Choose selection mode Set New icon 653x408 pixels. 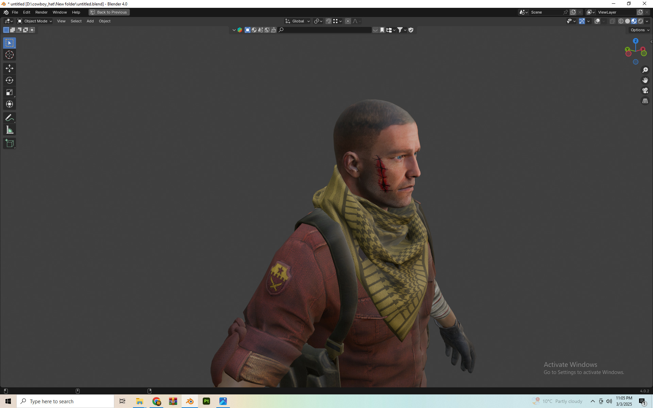coord(6,30)
